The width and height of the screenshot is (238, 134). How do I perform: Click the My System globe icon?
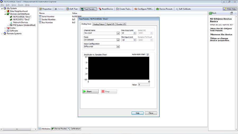5,8
